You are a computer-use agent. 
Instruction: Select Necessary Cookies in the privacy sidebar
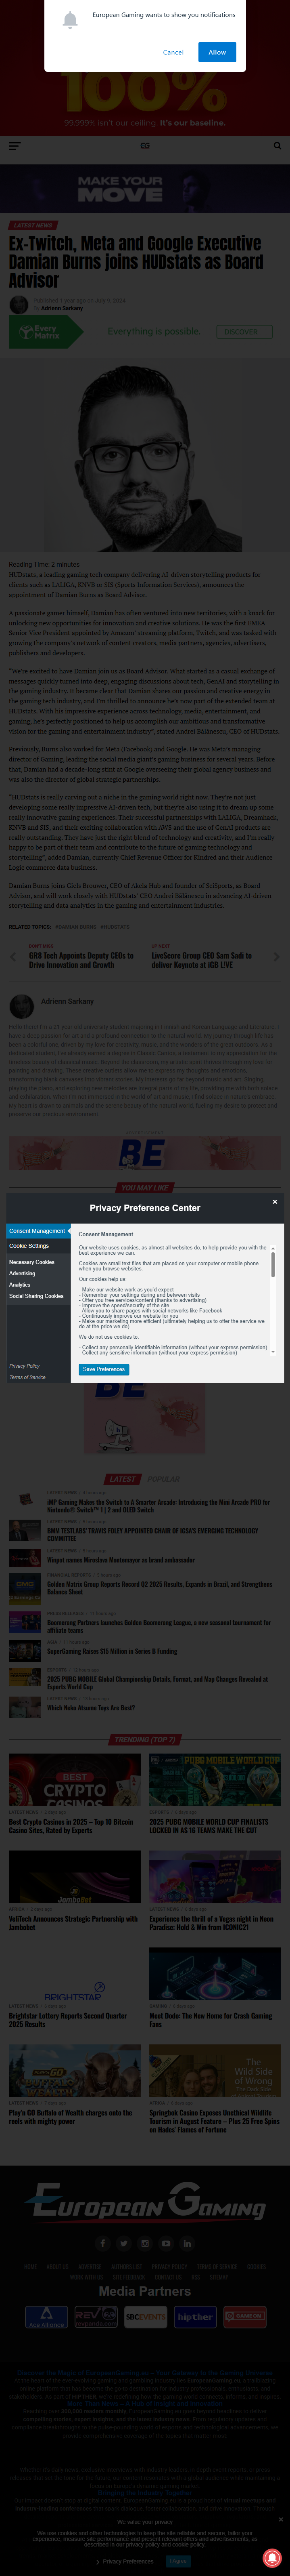pos(32,1262)
